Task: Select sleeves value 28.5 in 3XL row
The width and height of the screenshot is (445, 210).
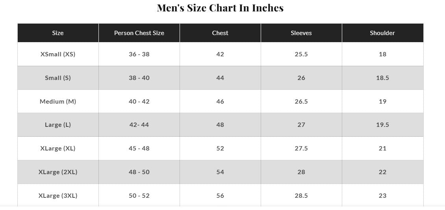Action: point(301,196)
